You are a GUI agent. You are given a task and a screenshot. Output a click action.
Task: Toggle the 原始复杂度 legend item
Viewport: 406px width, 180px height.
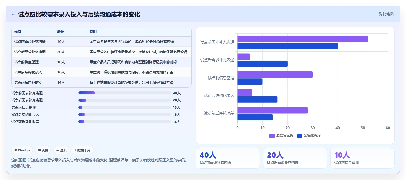(x=282, y=136)
